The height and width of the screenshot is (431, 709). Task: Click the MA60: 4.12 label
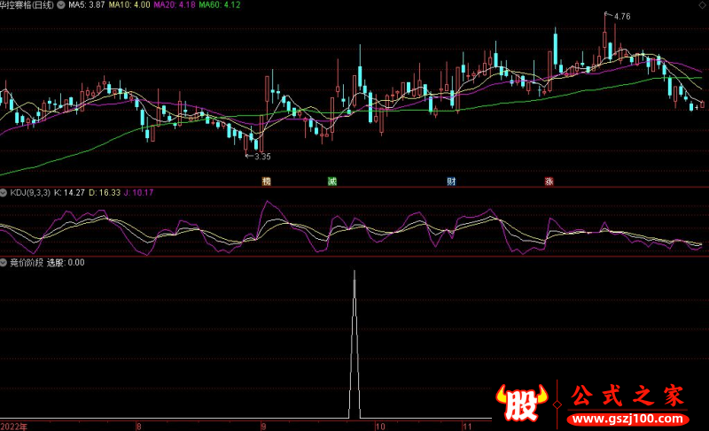pyautogui.click(x=220, y=5)
